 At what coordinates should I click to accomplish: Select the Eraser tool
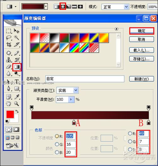click(x=8, y=67)
